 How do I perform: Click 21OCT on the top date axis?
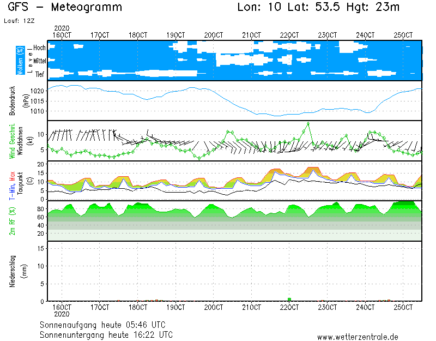(x=251, y=35)
